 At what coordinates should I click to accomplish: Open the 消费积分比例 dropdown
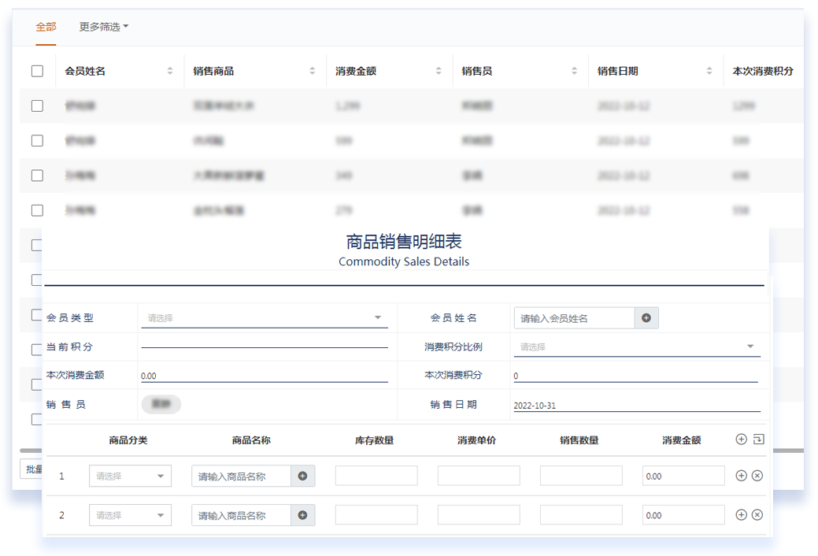638,346
